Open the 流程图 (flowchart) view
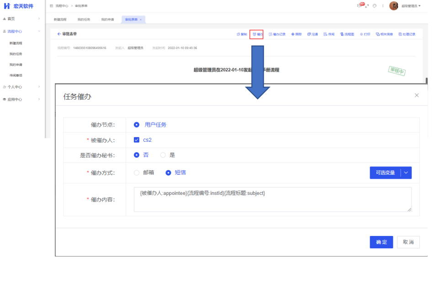The height and width of the screenshot is (294, 434). pyautogui.click(x=347, y=34)
